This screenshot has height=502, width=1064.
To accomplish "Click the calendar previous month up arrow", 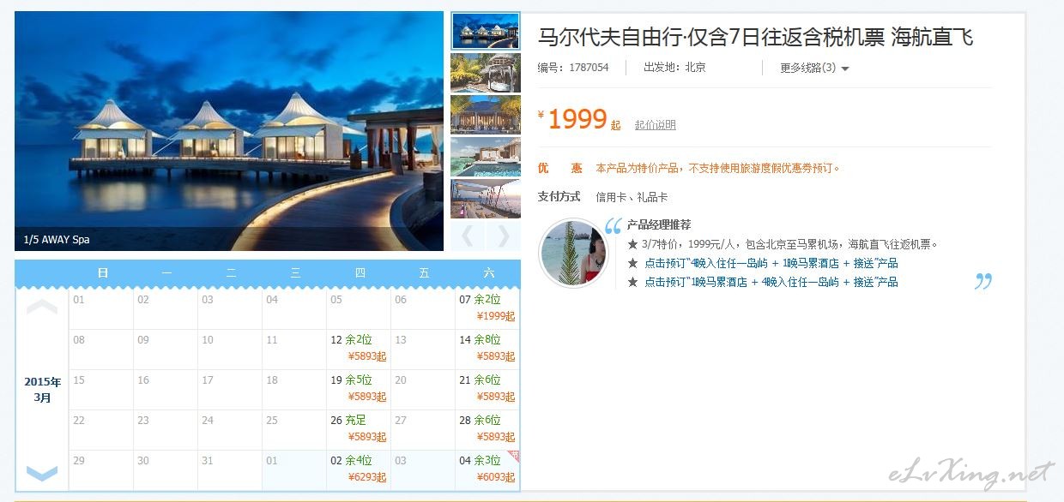I will pos(42,307).
